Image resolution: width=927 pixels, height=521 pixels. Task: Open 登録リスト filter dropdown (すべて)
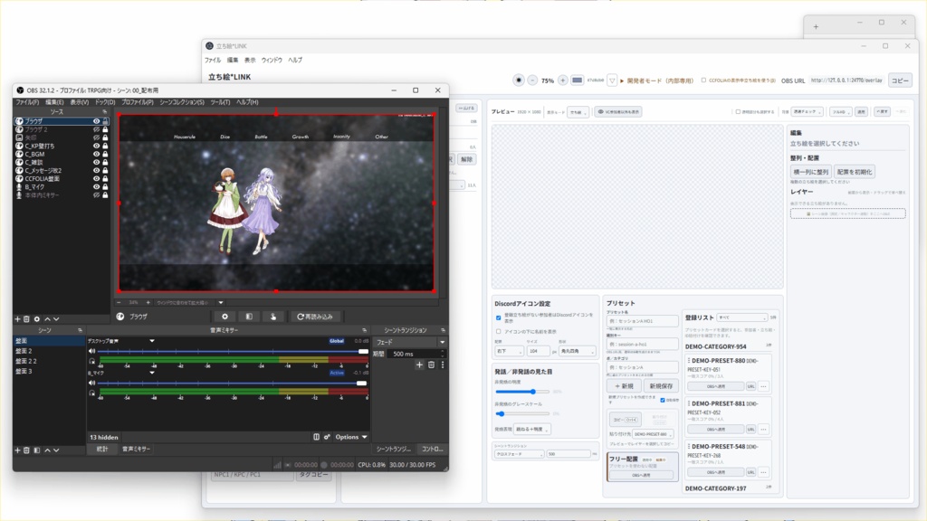tap(742, 317)
